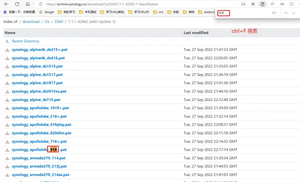Screen dimensions: 300x182
Task: Open the eastport bookmark folder
Action: click(207, 12)
